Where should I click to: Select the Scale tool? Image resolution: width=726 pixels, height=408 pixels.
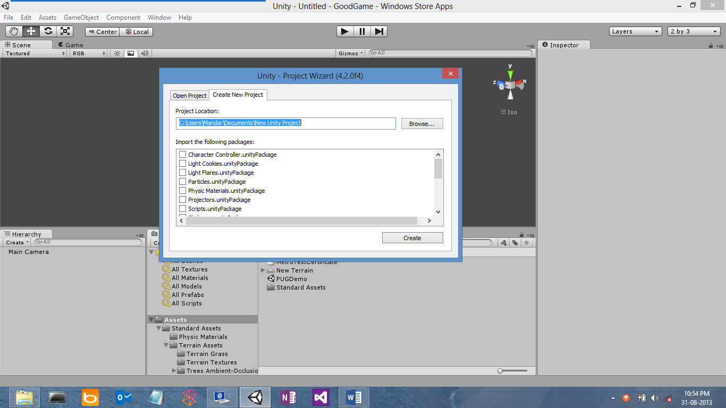pyautogui.click(x=65, y=31)
